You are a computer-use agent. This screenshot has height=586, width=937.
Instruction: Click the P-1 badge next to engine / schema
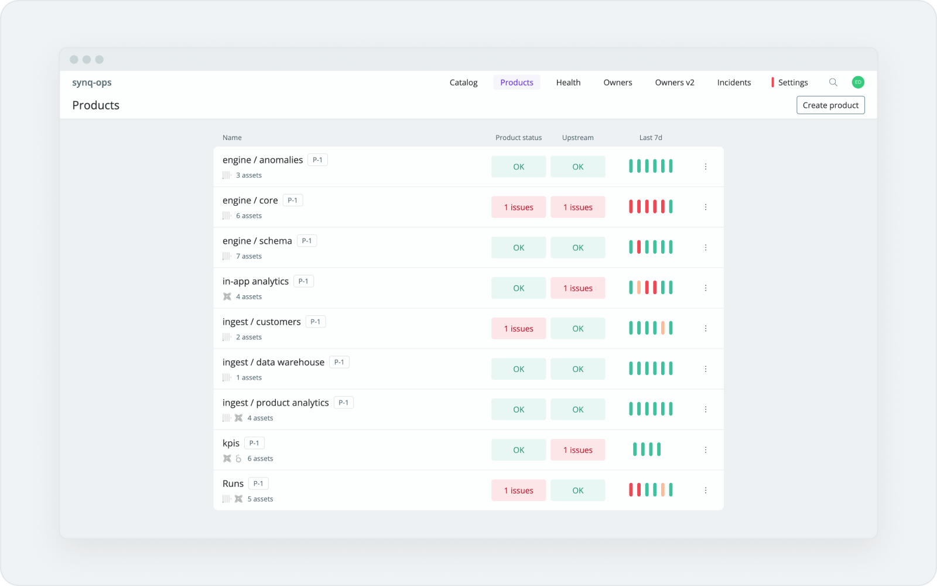pos(307,240)
